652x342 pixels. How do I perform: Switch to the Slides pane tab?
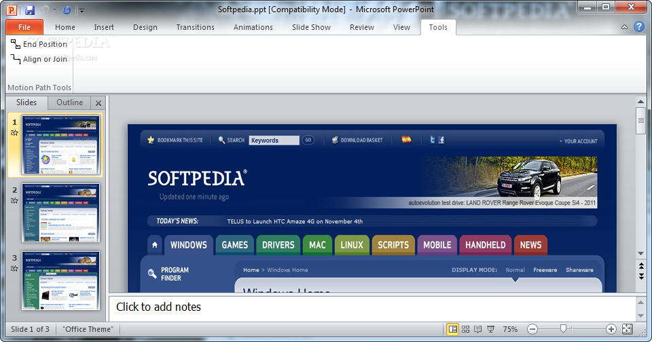click(x=26, y=102)
